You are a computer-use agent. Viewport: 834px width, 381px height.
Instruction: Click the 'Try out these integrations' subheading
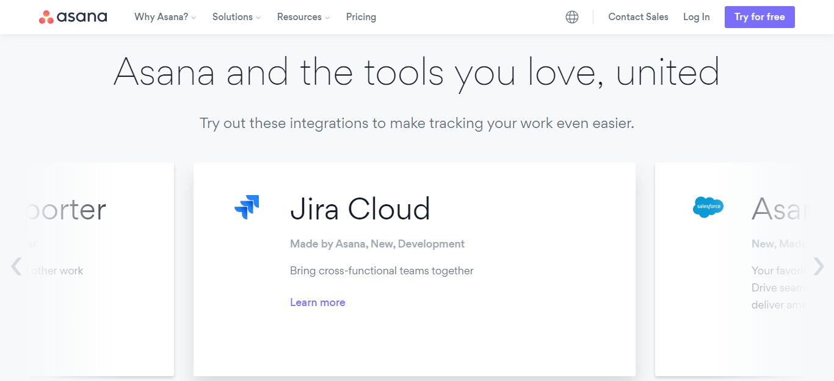click(417, 123)
